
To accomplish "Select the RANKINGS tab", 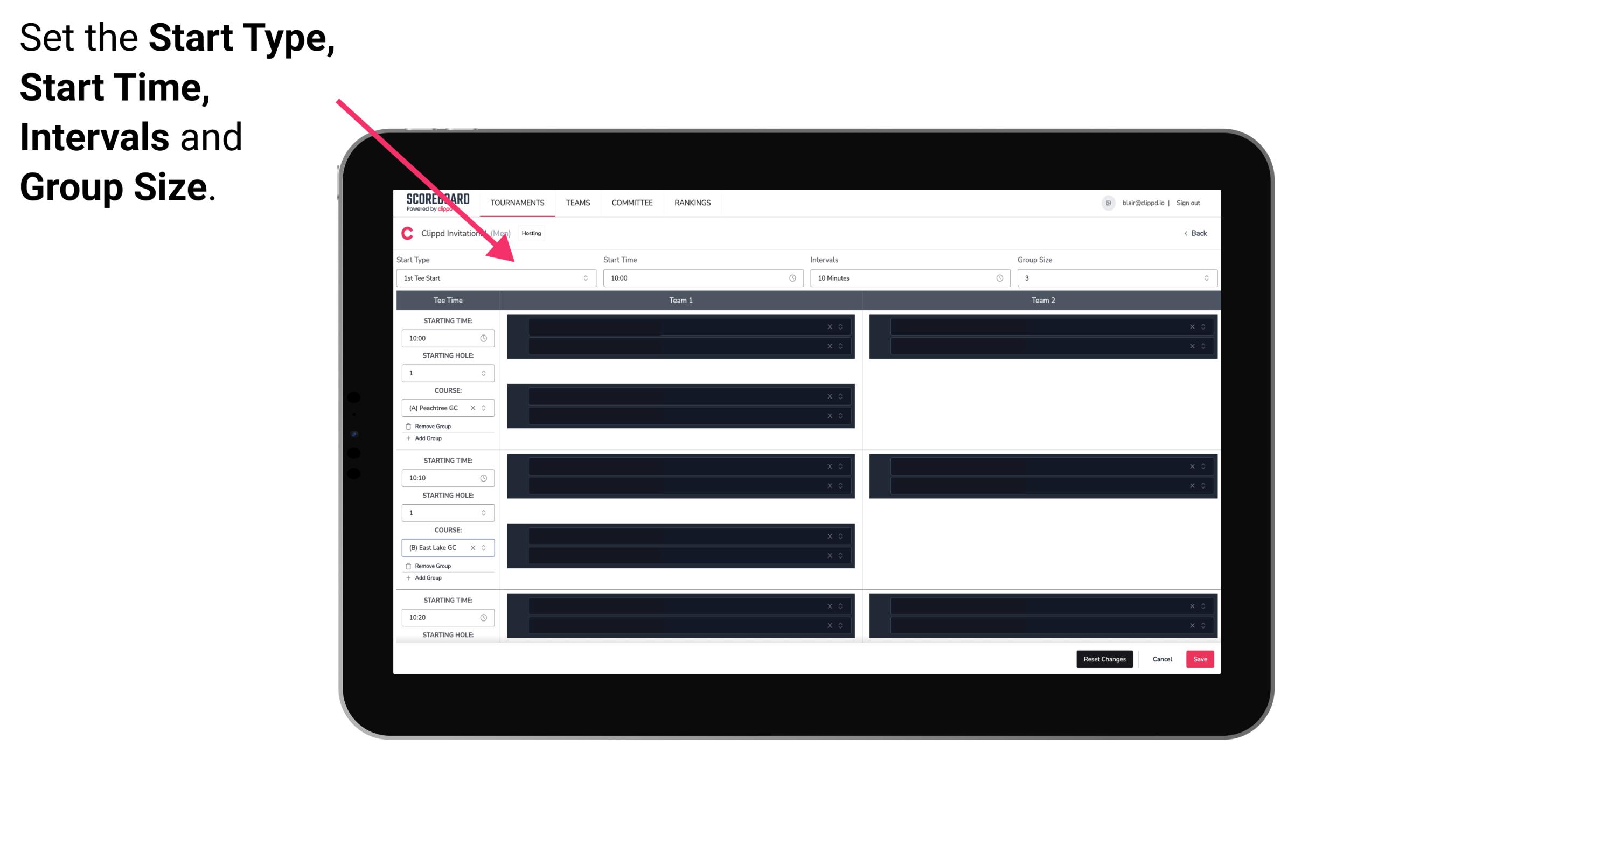I will coord(693,203).
